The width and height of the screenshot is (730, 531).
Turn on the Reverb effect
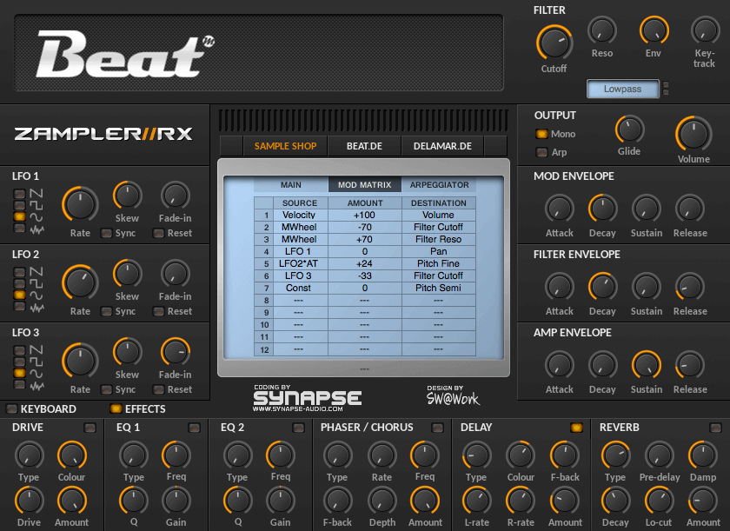[715, 428]
